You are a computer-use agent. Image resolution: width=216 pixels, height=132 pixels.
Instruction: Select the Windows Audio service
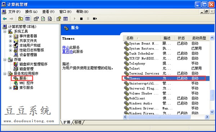166,103
